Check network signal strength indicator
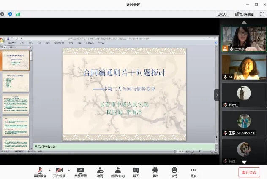This screenshot has height=179, width=267. click(x=18, y=14)
